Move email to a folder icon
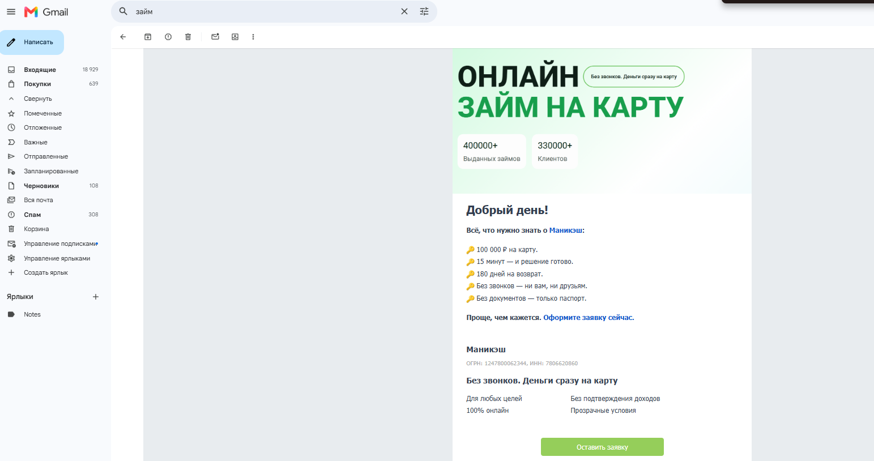874x461 pixels. [x=235, y=37]
